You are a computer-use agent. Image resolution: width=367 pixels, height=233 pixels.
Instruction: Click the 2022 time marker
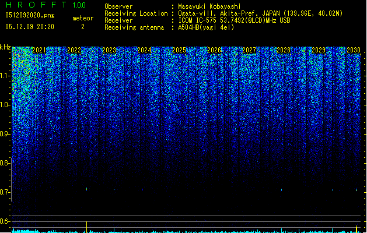click(74, 50)
